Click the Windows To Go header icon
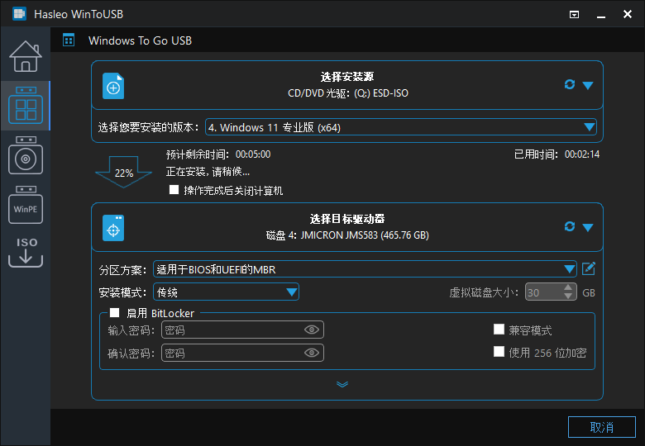This screenshot has height=446, width=645. click(69, 40)
